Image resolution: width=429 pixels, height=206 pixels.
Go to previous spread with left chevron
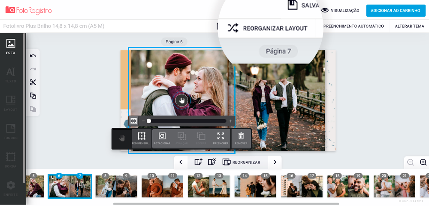pos(181,162)
